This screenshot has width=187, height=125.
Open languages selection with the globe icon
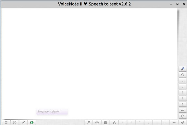coord(32,122)
